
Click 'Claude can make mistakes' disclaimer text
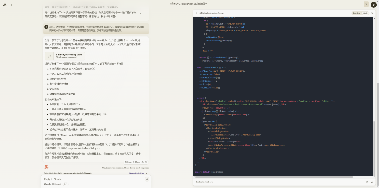click(126, 168)
